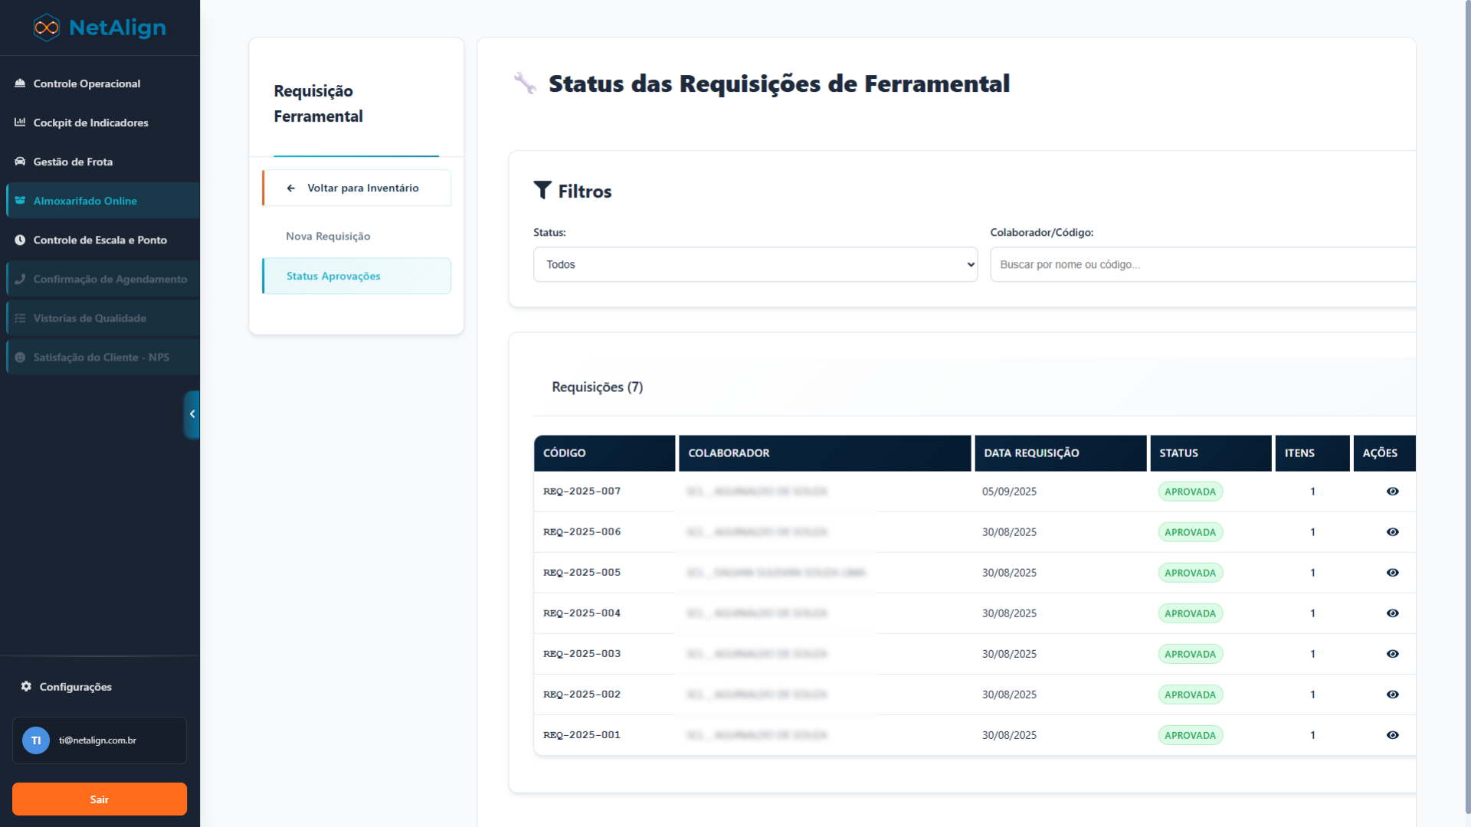View requisition REQ-2025-004 with its eye icon
The image size is (1471, 827).
(1393, 613)
